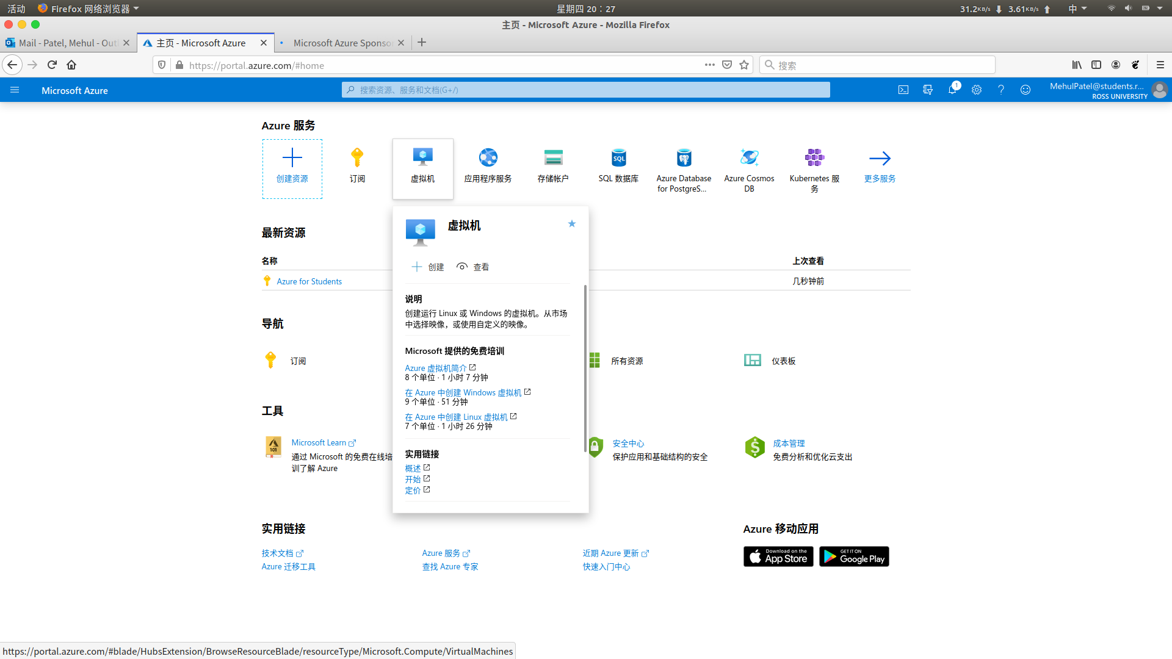Open 应用程序服务 service icon

[x=488, y=158]
